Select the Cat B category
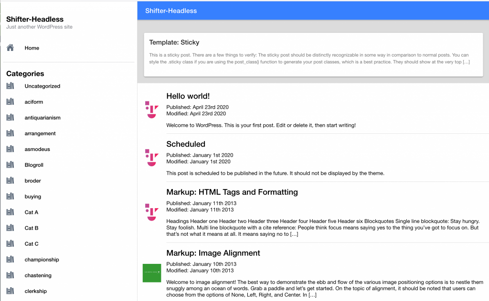This screenshot has width=489, height=301. click(x=32, y=228)
